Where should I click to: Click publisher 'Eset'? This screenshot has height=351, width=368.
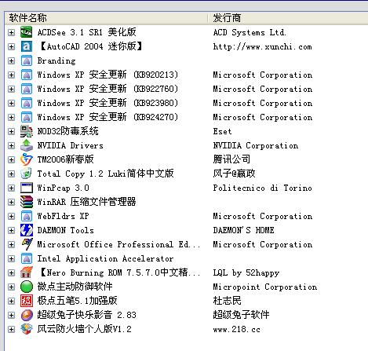click(222, 131)
